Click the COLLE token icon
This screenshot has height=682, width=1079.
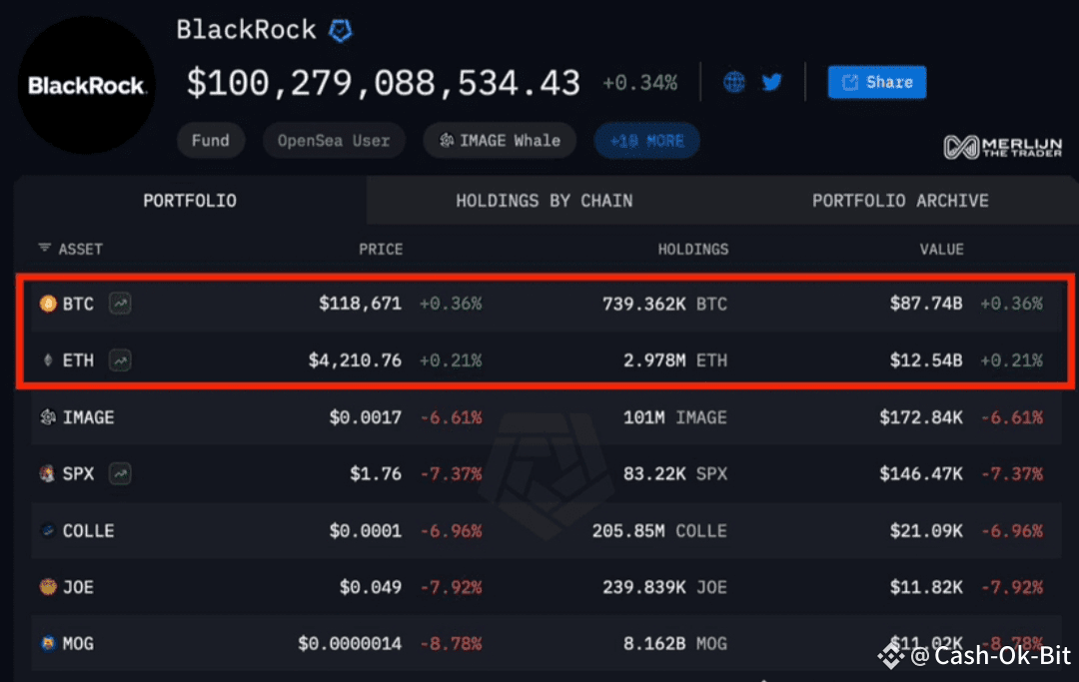tap(48, 530)
